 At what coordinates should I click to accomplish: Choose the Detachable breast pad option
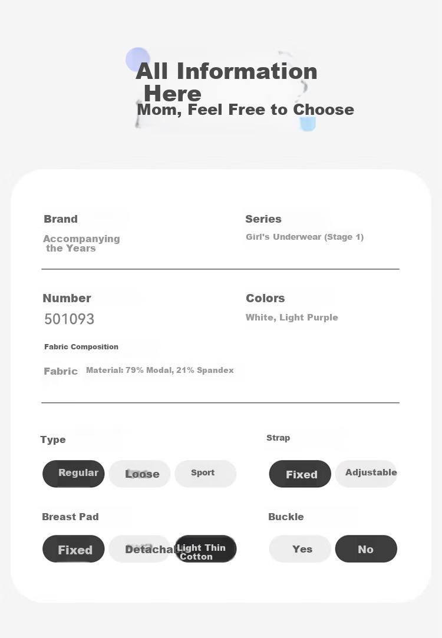coord(140,549)
